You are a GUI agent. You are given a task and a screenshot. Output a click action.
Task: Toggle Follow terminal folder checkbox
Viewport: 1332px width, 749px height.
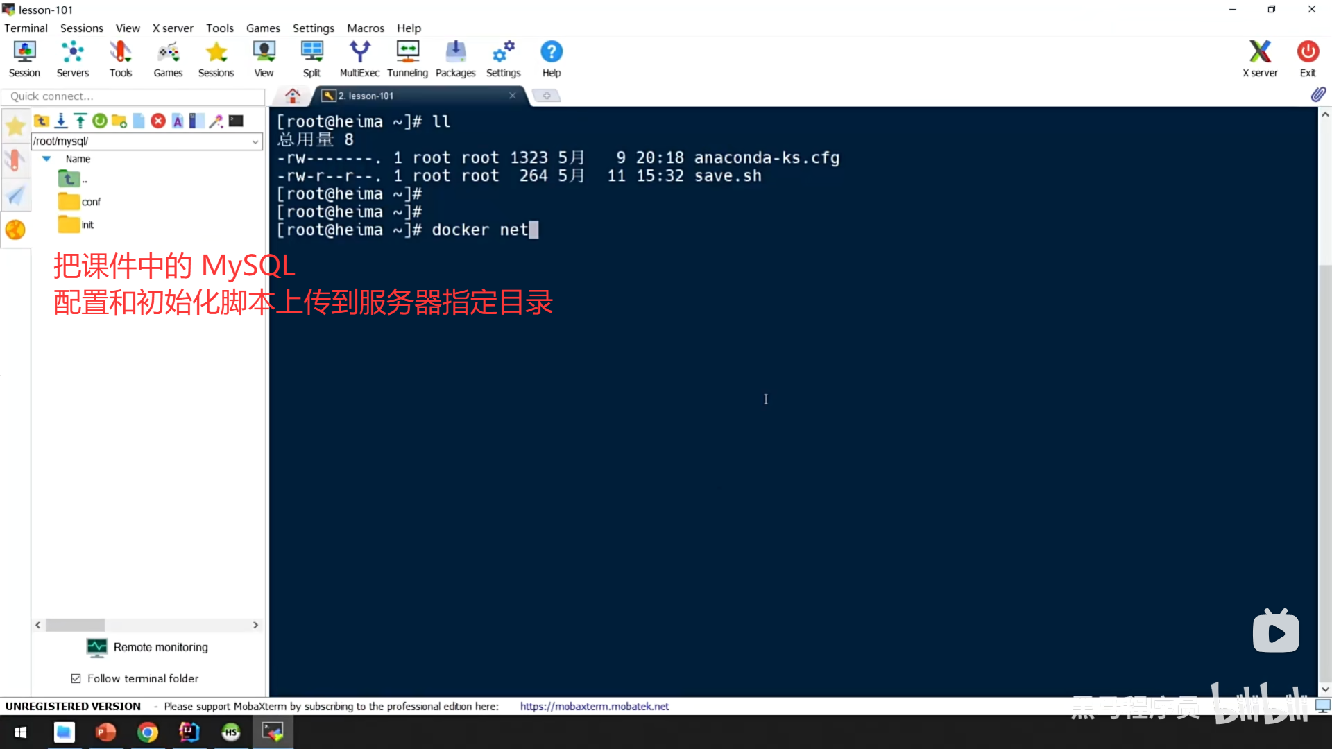(x=76, y=678)
